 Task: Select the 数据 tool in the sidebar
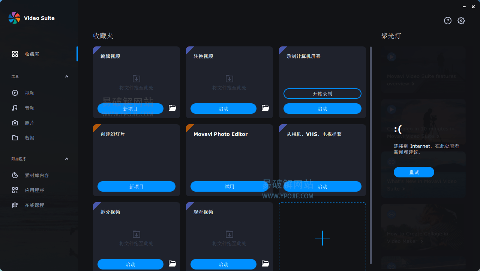point(29,138)
